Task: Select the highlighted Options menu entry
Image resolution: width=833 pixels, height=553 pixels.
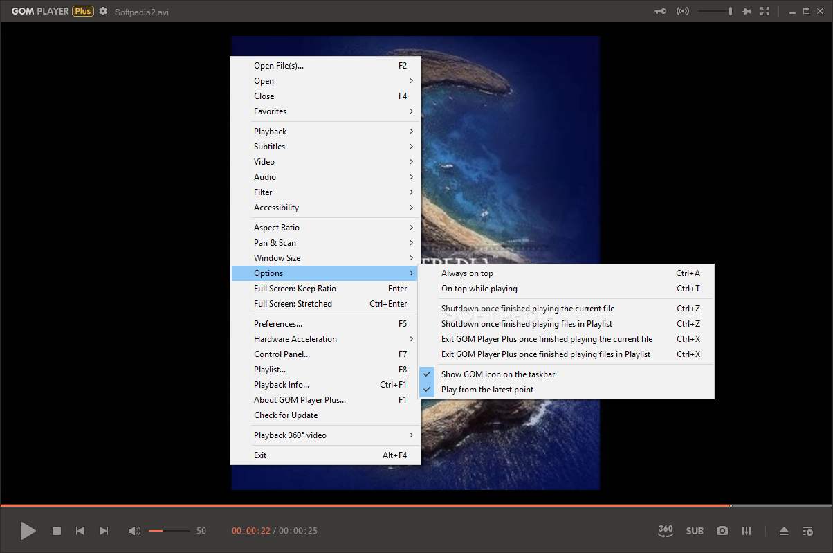Action: point(325,273)
